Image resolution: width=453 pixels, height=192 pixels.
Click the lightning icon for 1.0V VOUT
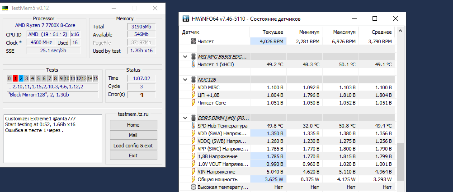pyautogui.click(x=193, y=164)
